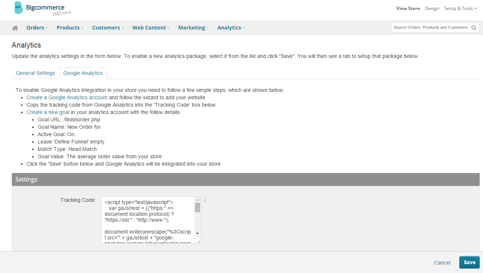The height and width of the screenshot is (273, 483).
Task: Open the Create a new goal link
Action: (48, 112)
